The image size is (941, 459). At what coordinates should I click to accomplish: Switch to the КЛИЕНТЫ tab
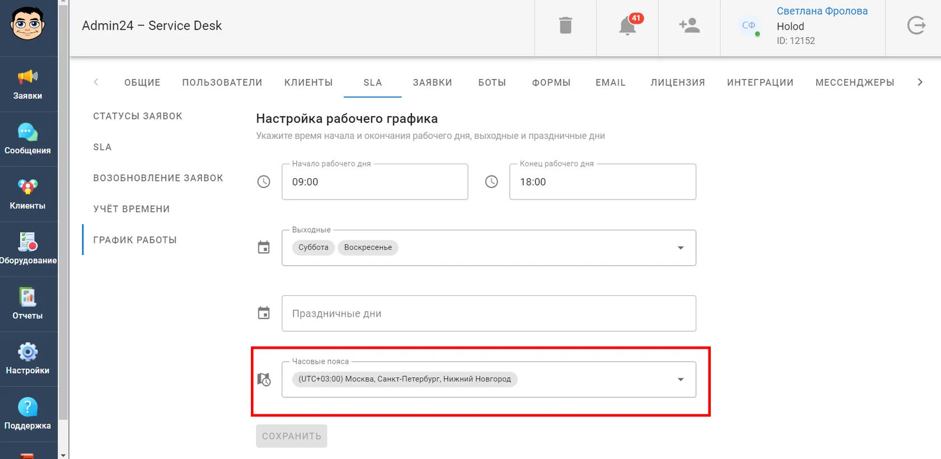[x=309, y=82]
